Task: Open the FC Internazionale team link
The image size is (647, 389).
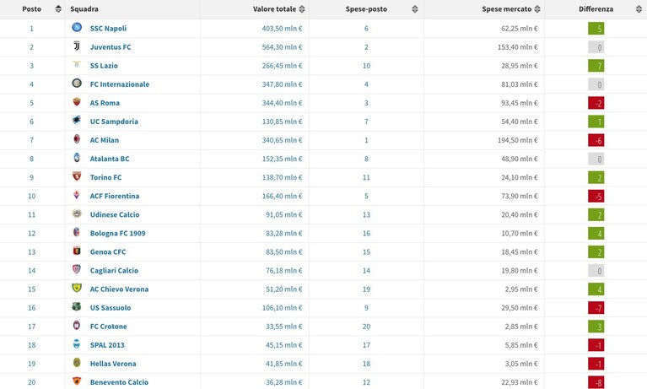Action: [120, 84]
